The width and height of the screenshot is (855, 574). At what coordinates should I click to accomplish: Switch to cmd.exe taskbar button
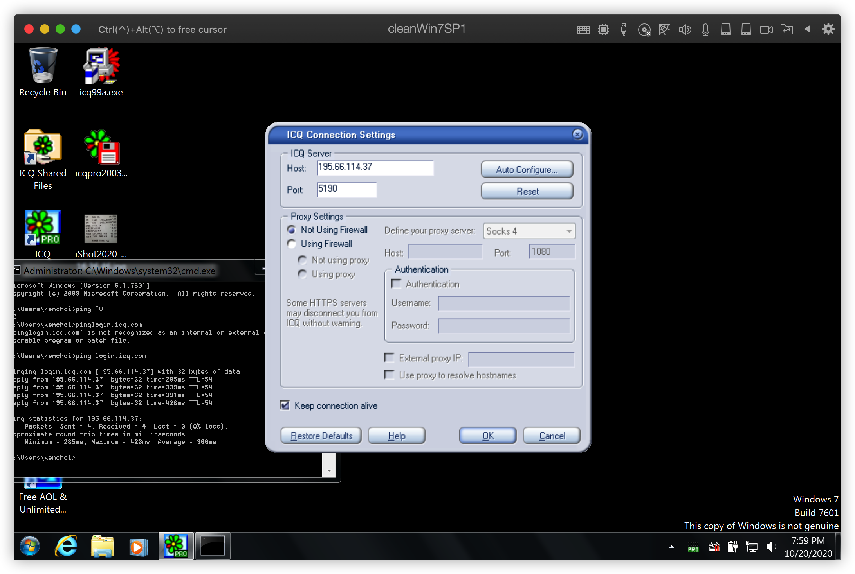(x=213, y=546)
